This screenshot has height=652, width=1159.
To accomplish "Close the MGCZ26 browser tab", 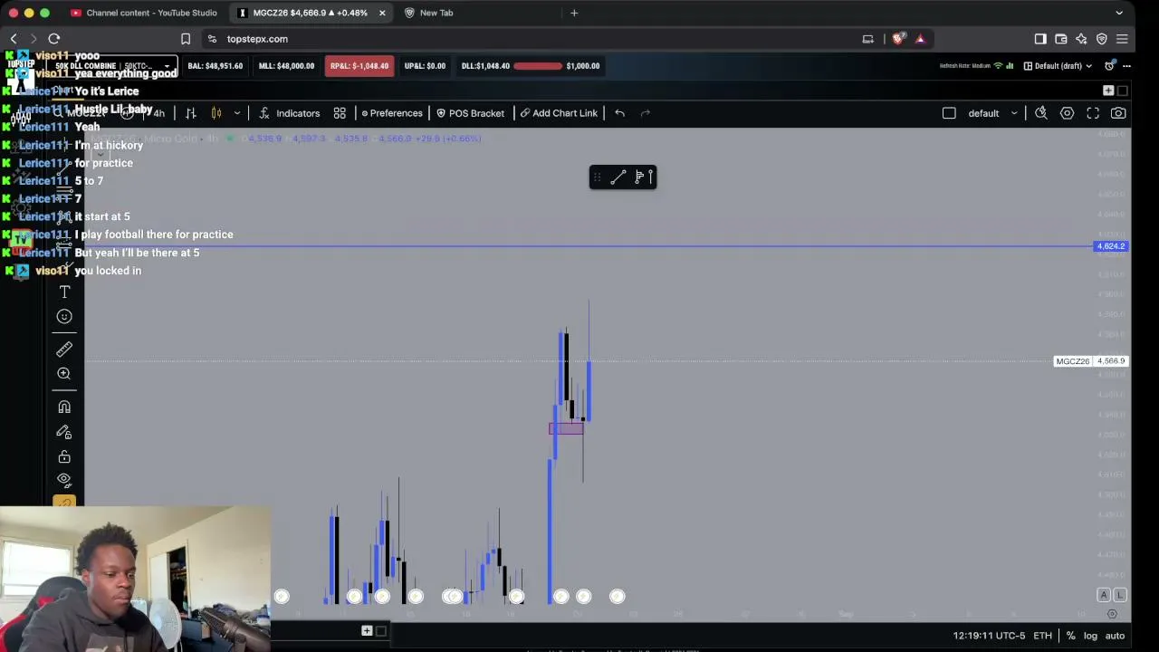I will 382,13.
